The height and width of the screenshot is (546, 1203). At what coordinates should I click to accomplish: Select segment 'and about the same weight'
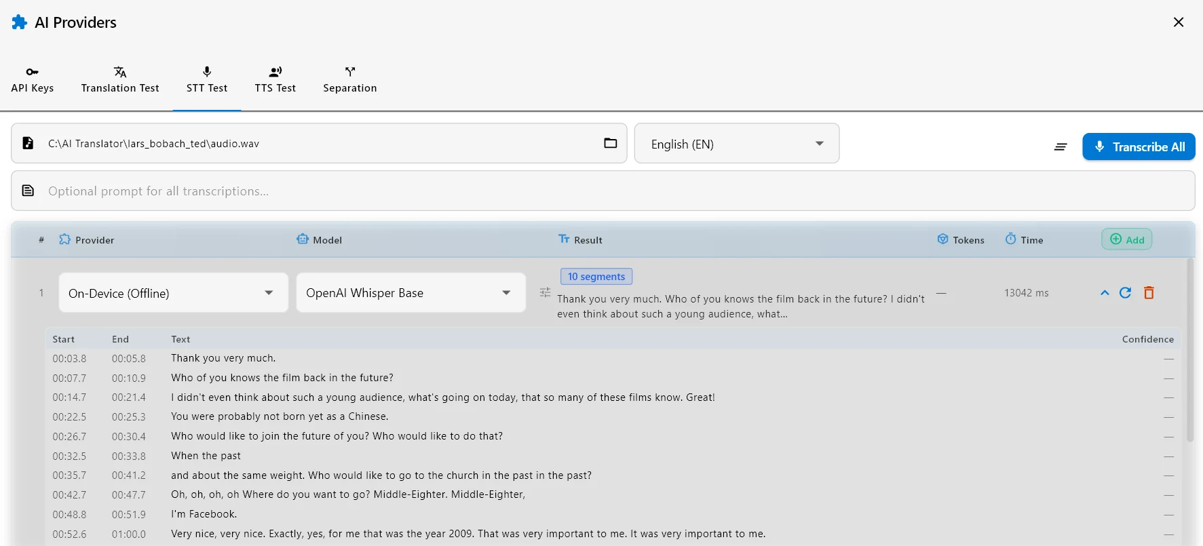[x=381, y=475]
